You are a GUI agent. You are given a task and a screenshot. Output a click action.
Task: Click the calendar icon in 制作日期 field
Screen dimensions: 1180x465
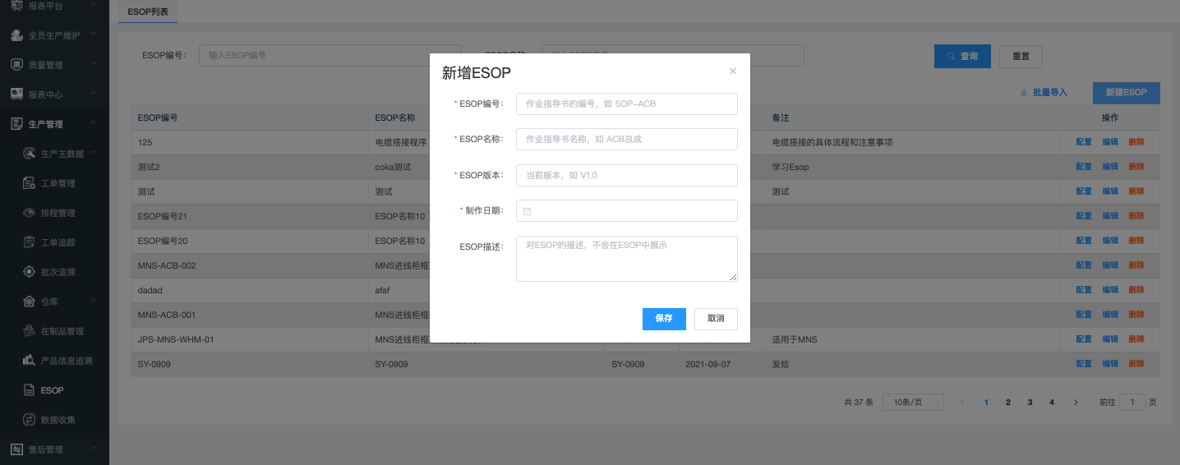(527, 211)
